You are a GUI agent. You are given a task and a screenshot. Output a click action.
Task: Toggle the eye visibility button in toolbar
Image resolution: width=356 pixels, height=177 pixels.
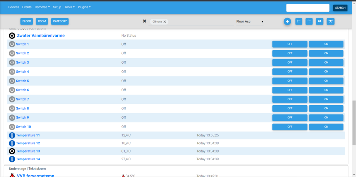click(x=320, y=21)
